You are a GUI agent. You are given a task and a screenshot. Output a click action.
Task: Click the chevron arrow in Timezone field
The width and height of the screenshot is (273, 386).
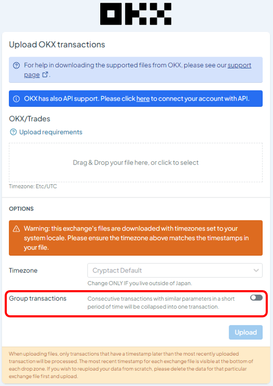click(256, 271)
